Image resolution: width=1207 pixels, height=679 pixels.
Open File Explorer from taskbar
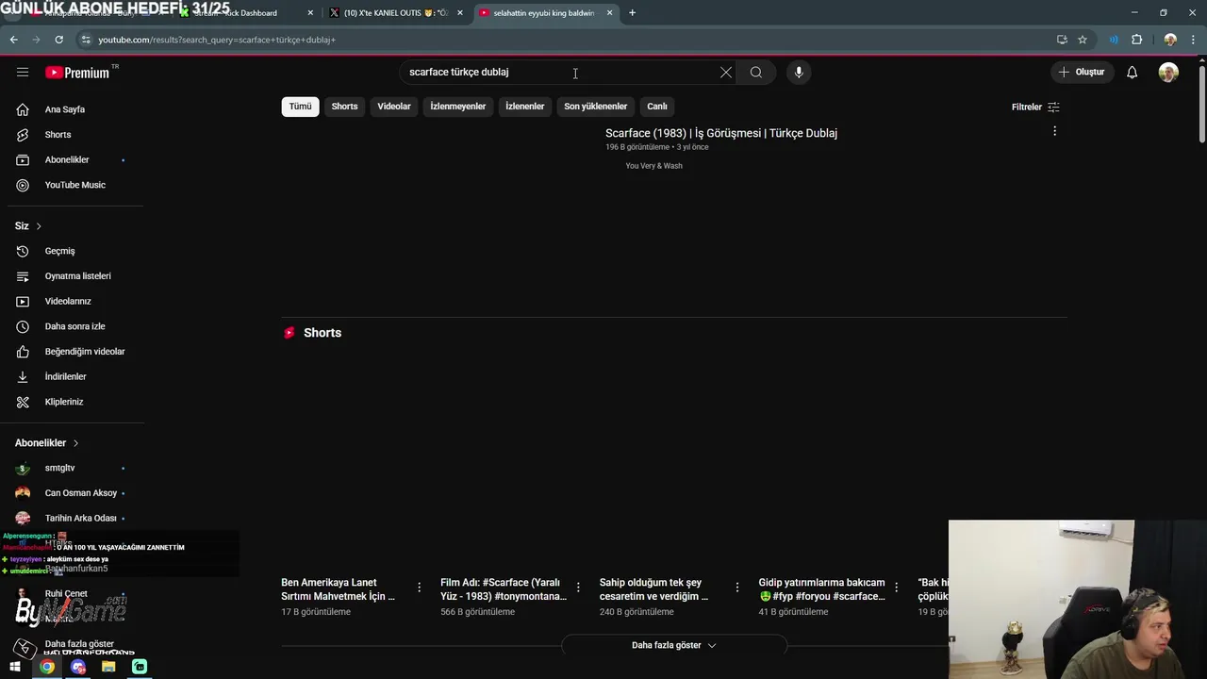click(x=108, y=667)
